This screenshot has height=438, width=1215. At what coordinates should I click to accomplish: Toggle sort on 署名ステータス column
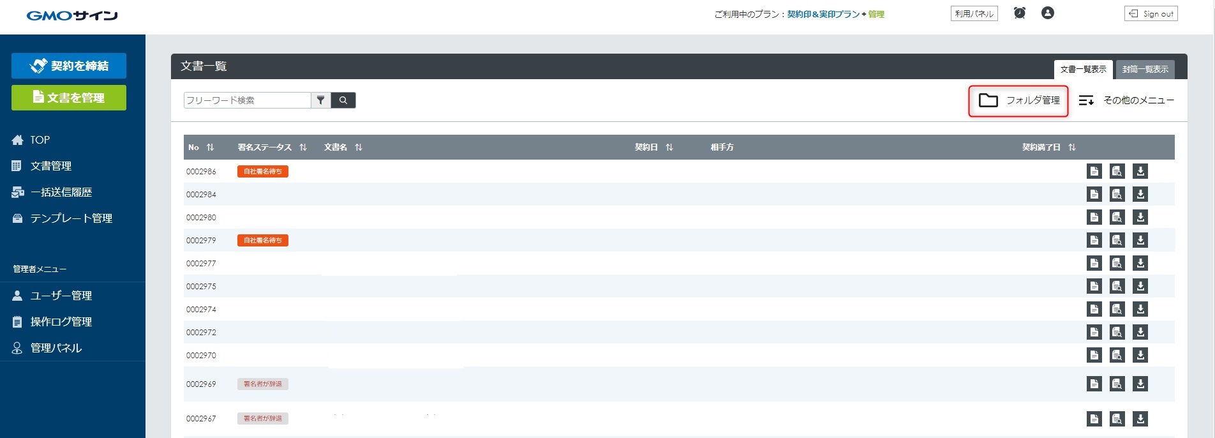coord(303,147)
